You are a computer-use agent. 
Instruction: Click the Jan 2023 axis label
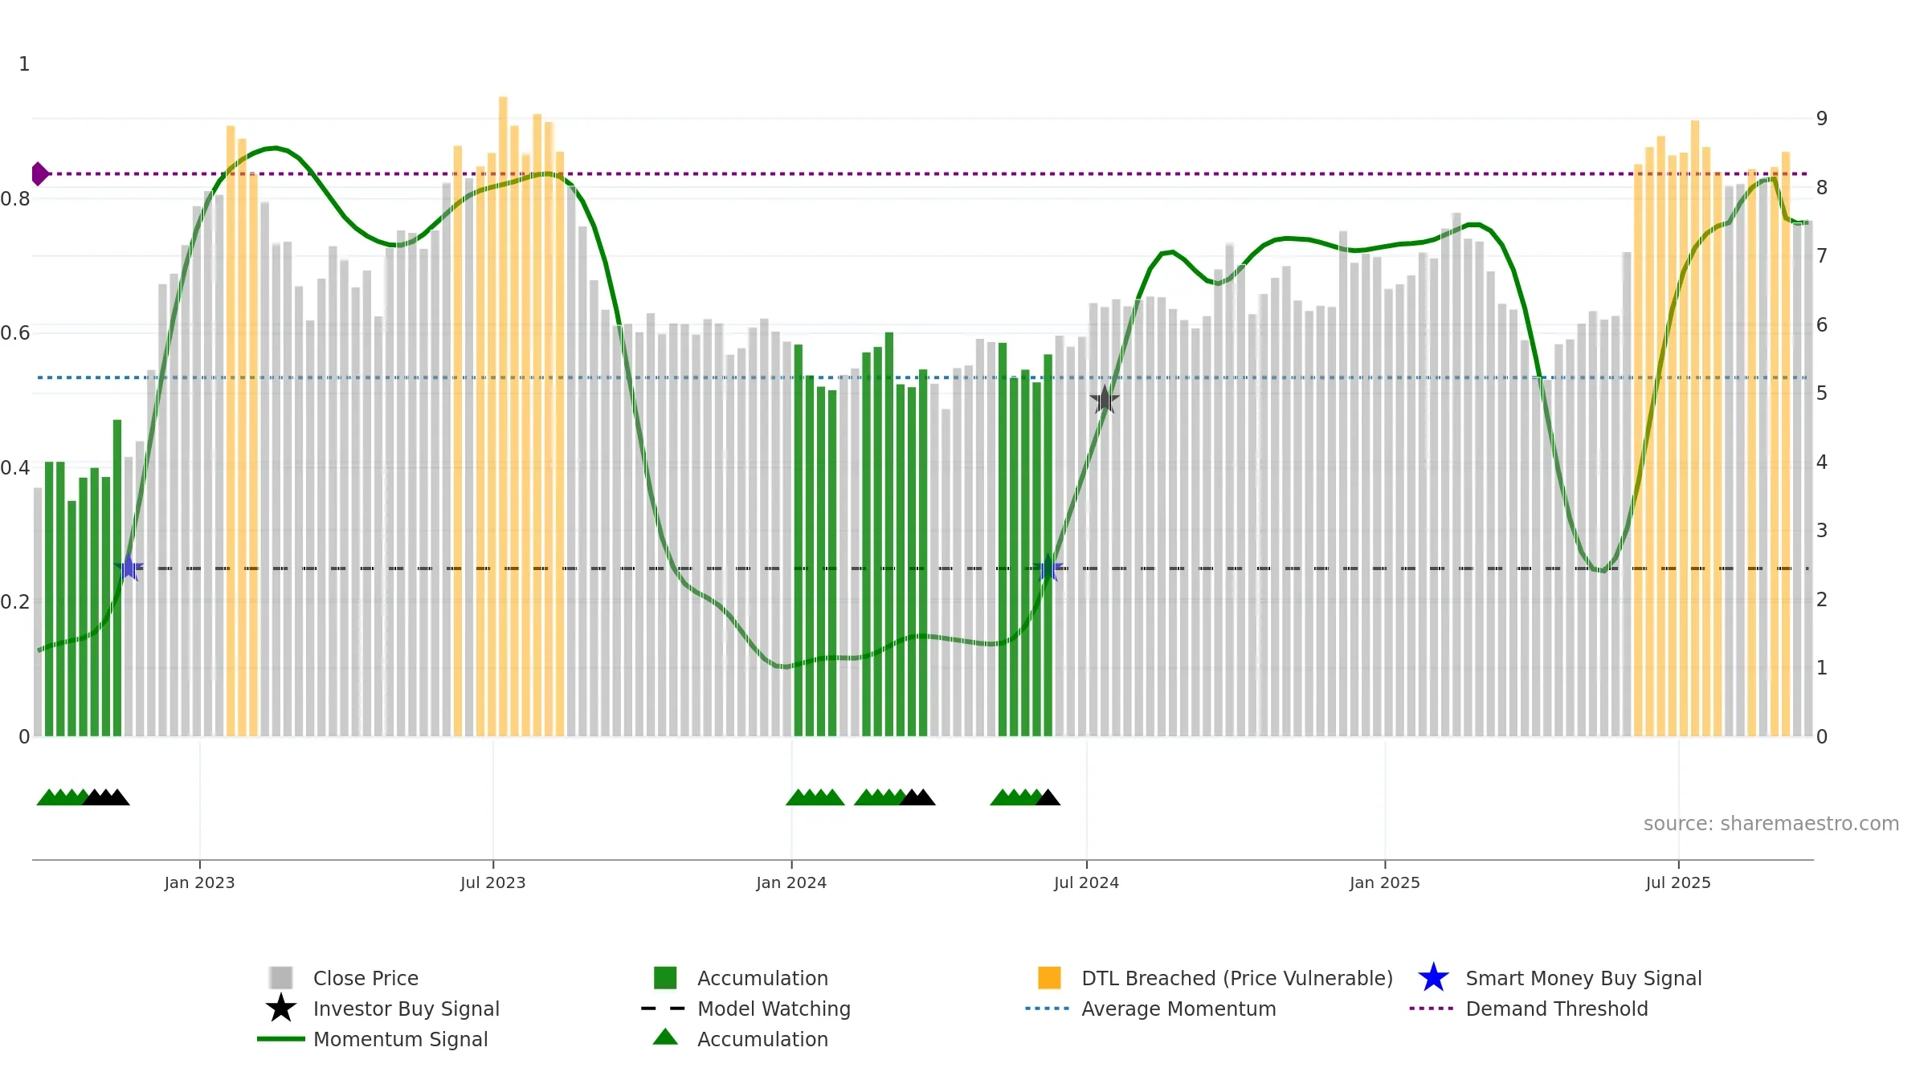(x=199, y=883)
